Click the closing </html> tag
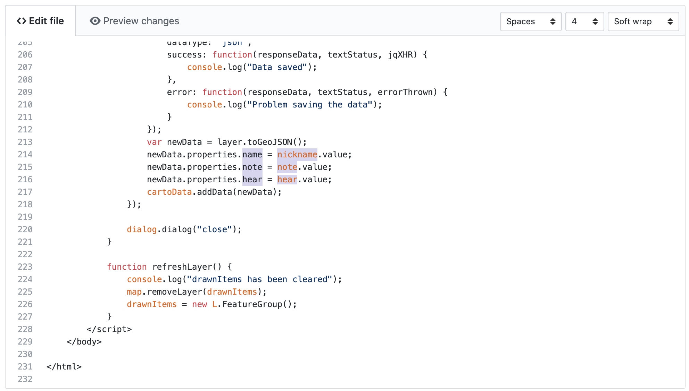The image size is (689, 391). click(x=64, y=367)
